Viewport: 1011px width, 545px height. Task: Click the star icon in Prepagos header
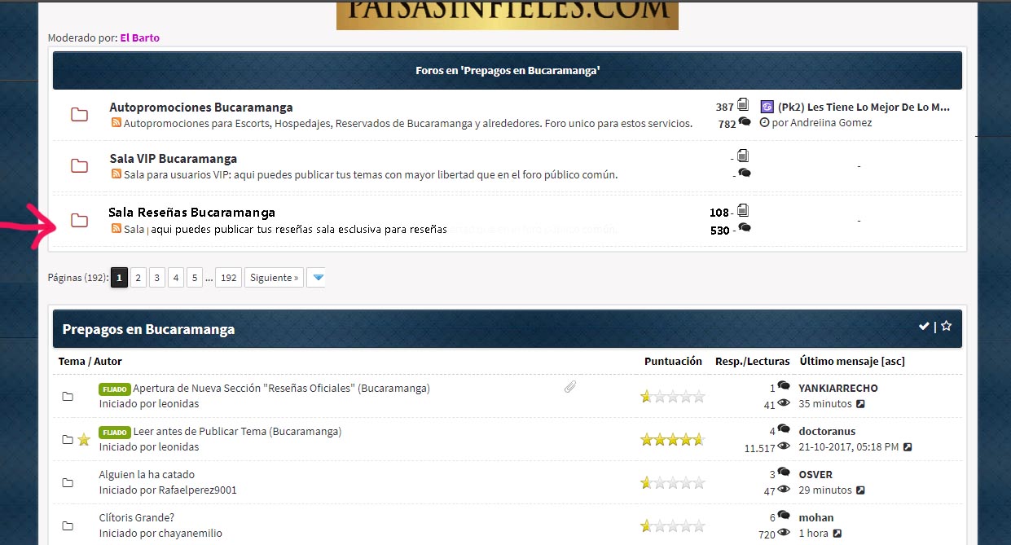coord(946,326)
